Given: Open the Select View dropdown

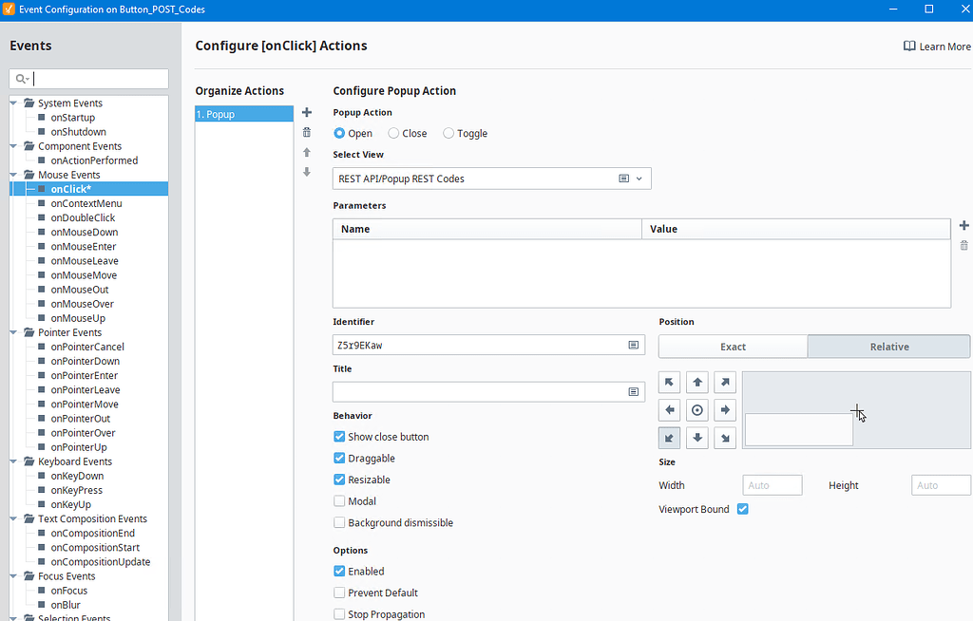Looking at the screenshot, I should [639, 178].
